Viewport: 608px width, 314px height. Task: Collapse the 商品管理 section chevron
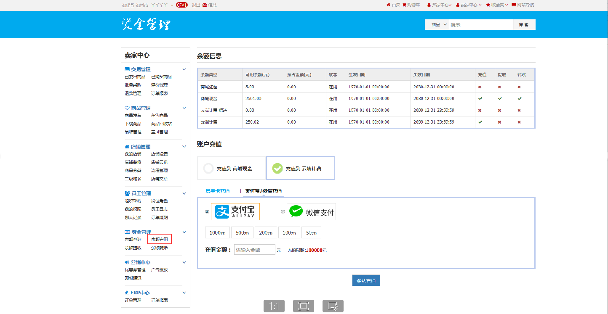click(x=184, y=108)
